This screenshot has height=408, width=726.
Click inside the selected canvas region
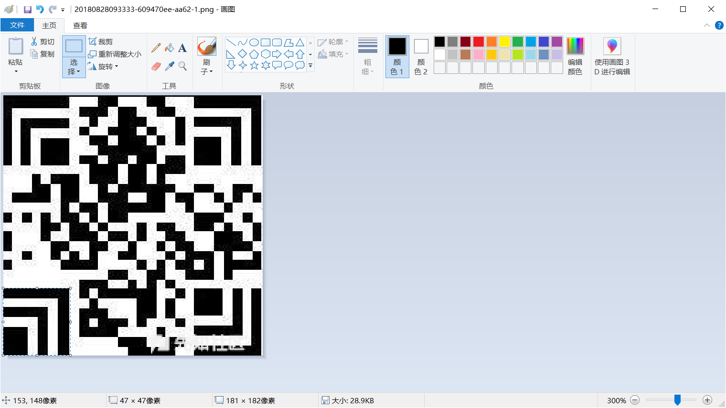pos(37,322)
